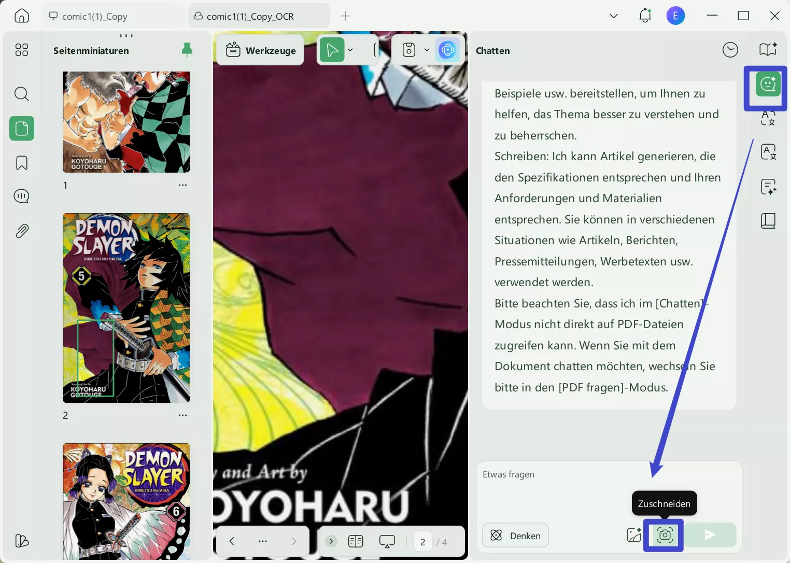Viewport: 790px width, 563px height.
Task: Toggle the pin on Seitenminiaturen panel
Action: tap(187, 50)
